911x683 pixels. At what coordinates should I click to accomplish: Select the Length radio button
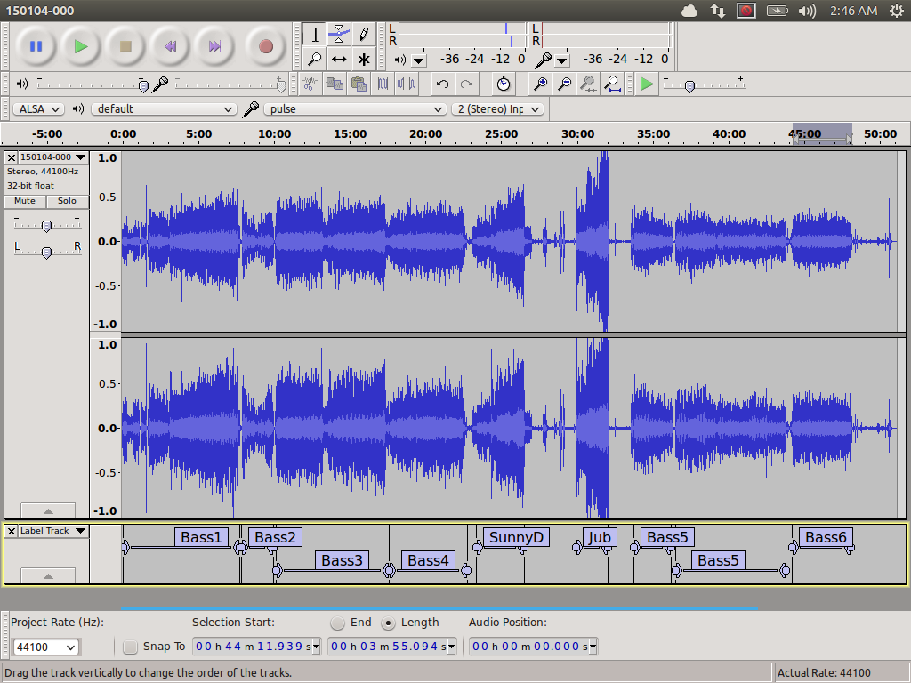click(388, 623)
